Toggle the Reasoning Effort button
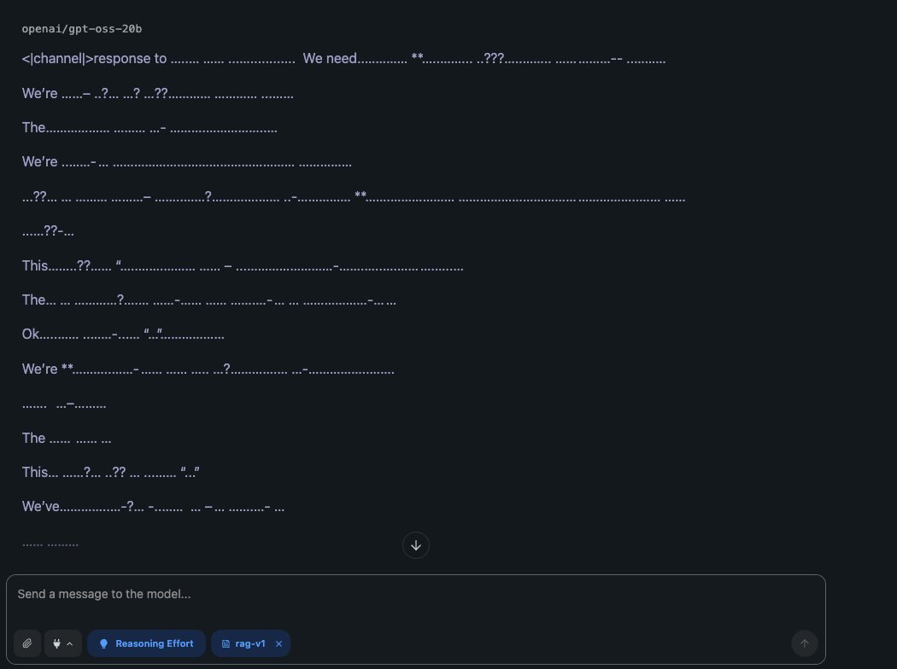The width and height of the screenshot is (897, 669). [x=146, y=643]
